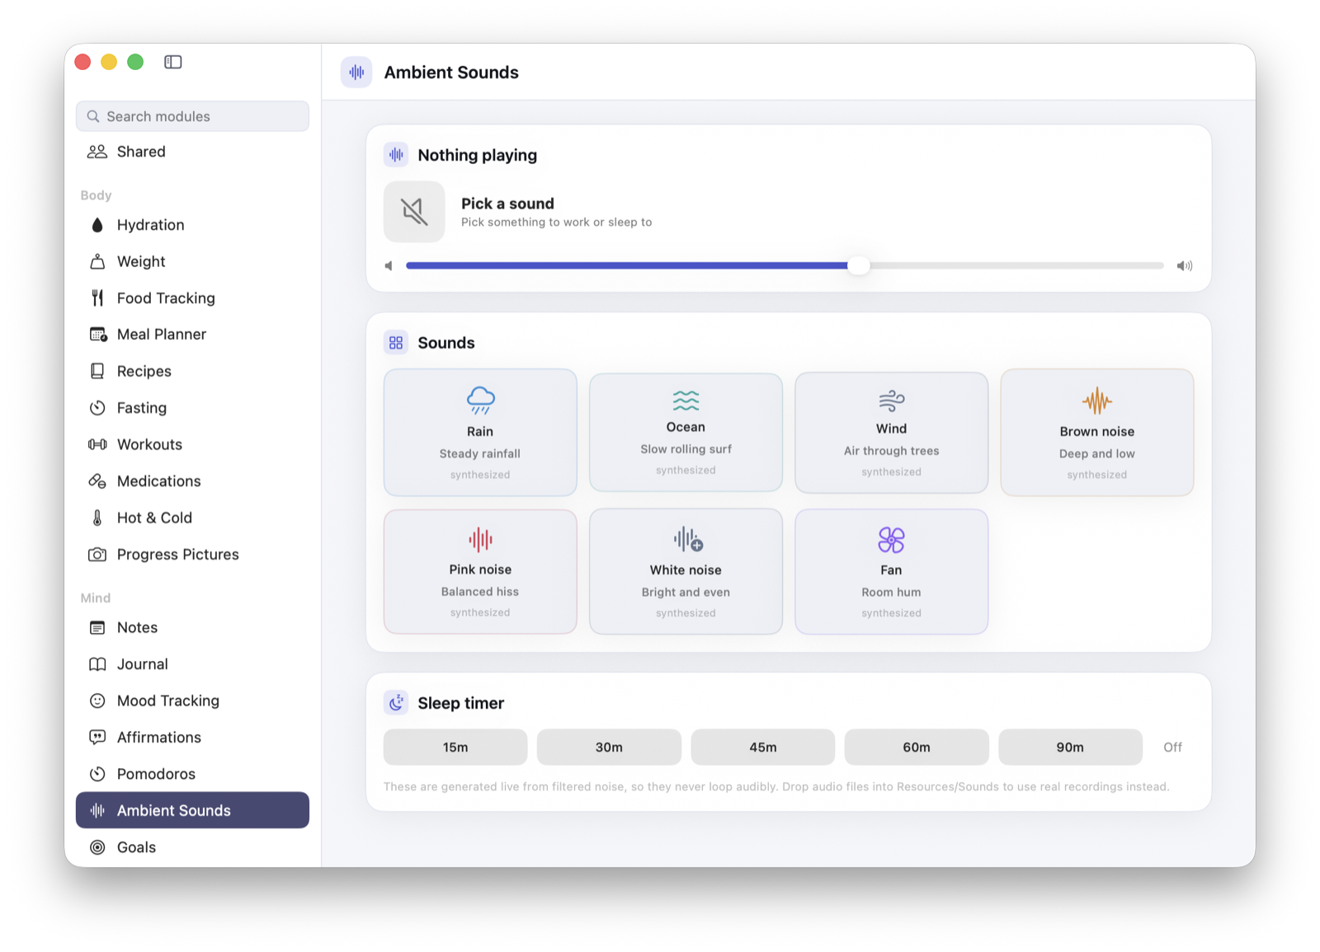
Task: Open the Shared module
Action: pyautogui.click(x=192, y=152)
